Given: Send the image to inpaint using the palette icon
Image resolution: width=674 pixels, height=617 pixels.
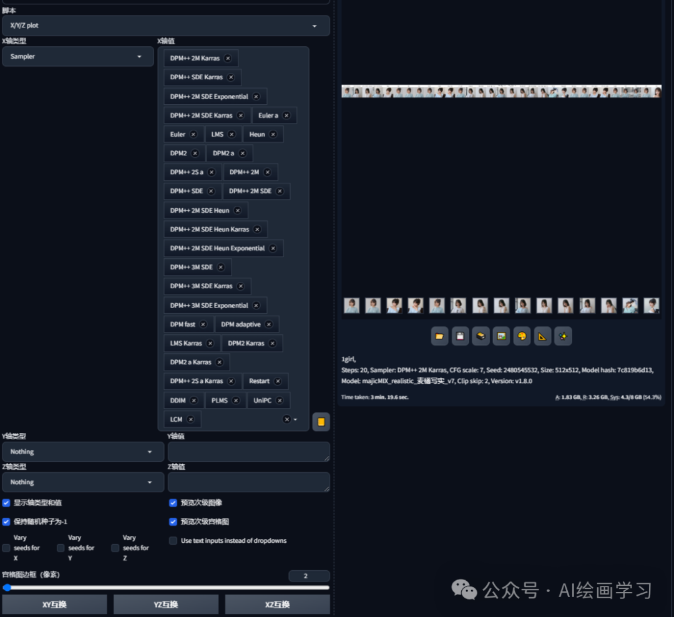Looking at the screenshot, I should (x=522, y=336).
